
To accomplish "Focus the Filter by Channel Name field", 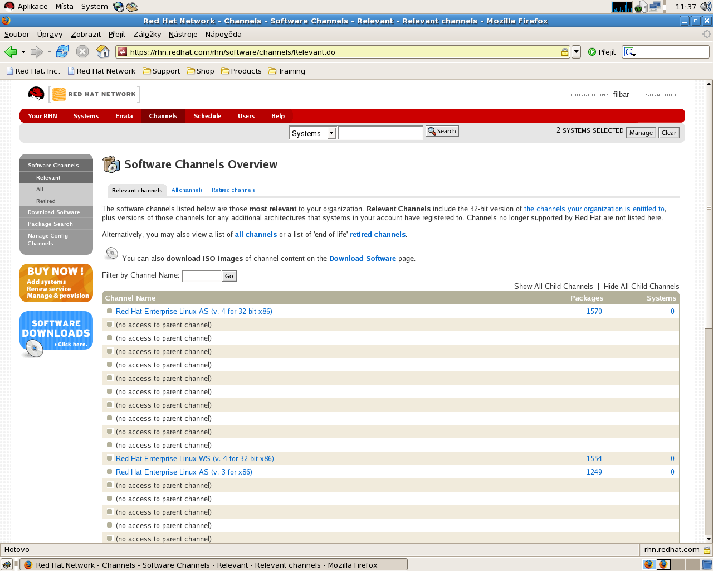I will (x=202, y=276).
